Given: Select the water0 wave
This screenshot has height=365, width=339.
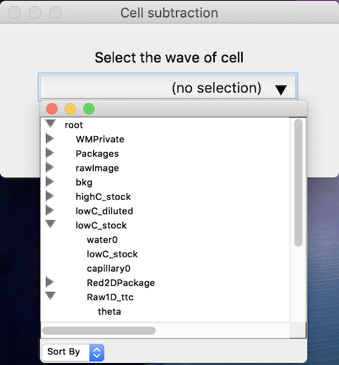Looking at the screenshot, I should click(x=102, y=240).
